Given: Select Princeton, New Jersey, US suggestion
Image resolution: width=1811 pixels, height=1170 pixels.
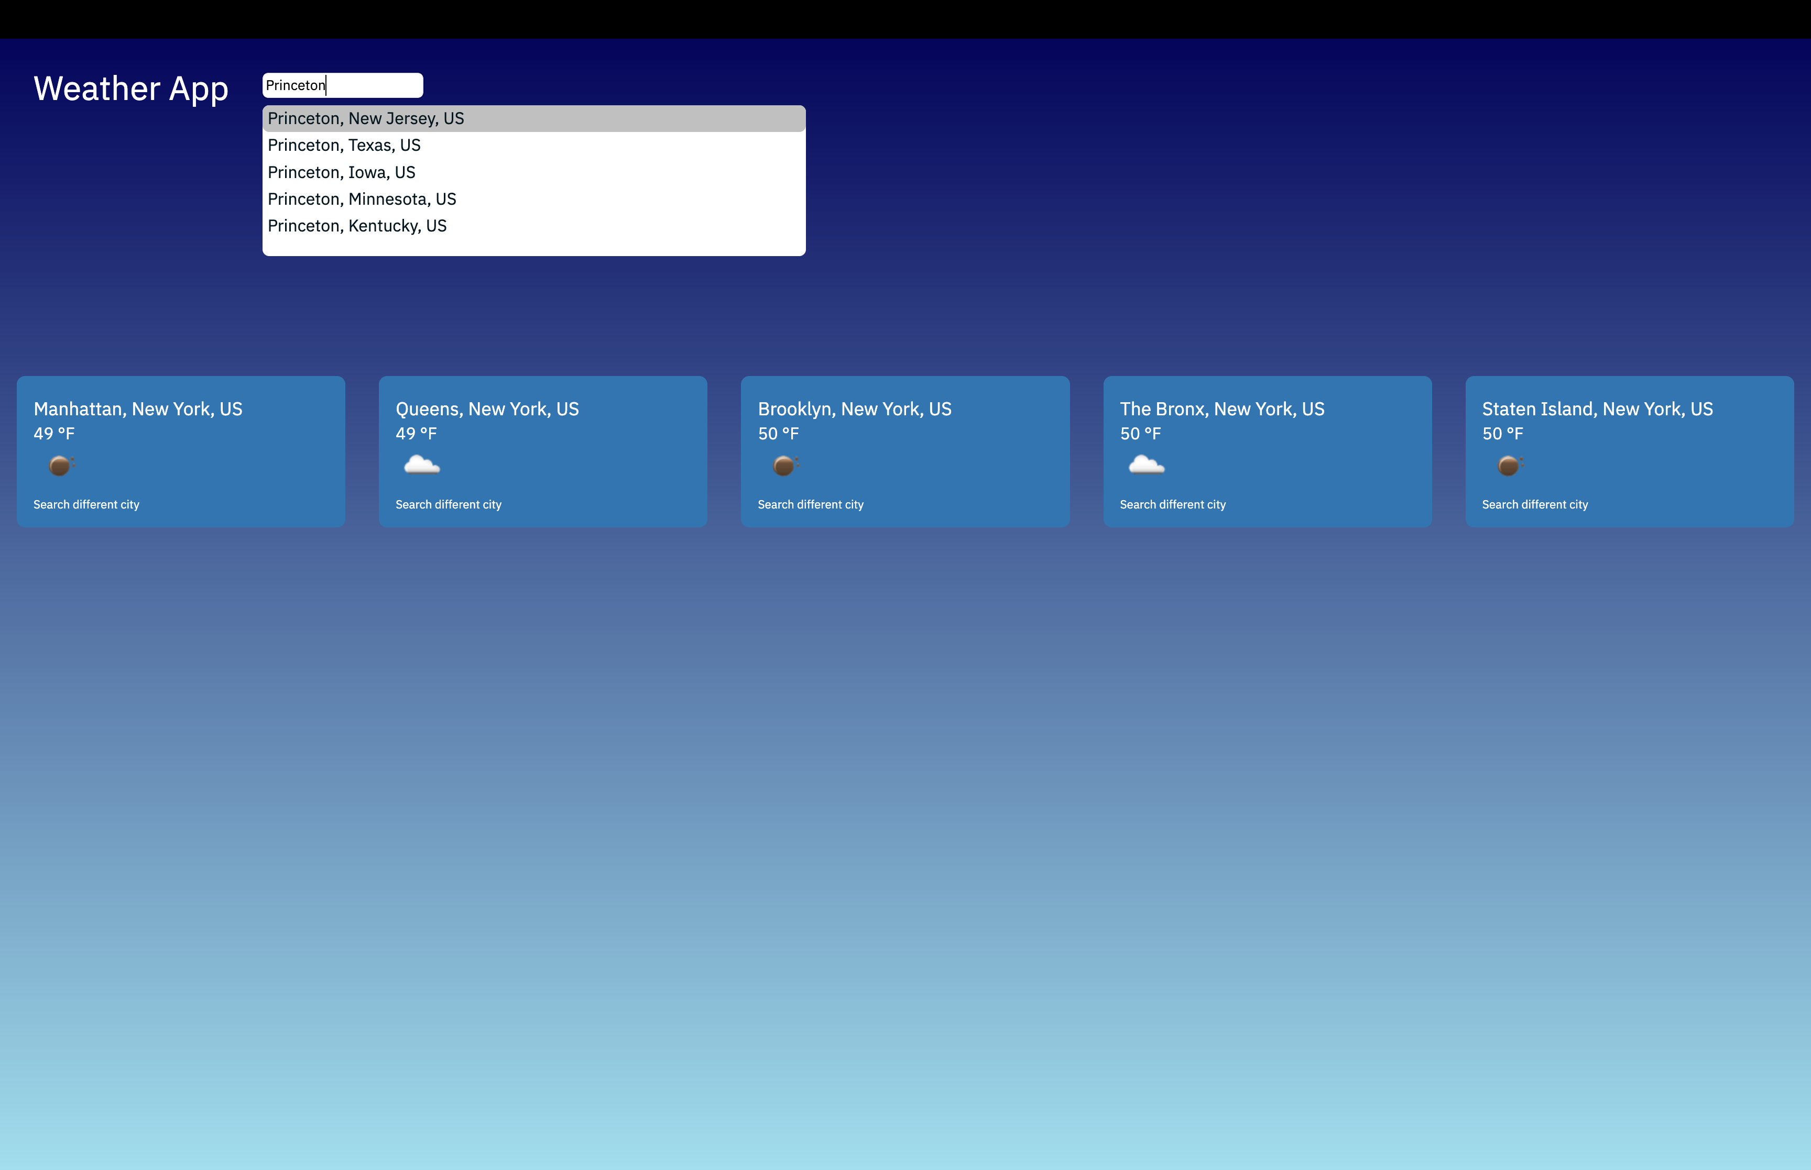Looking at the screenshot, I should pyautogui.click(x=366, y=118).
